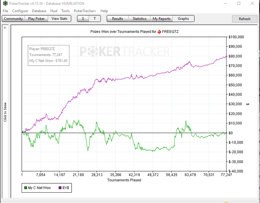Click the $0 y-axis label
260x203 pixels.
231,133
